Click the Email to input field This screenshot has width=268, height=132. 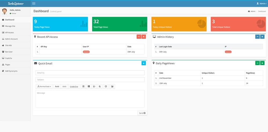click(x=90, y=73)
